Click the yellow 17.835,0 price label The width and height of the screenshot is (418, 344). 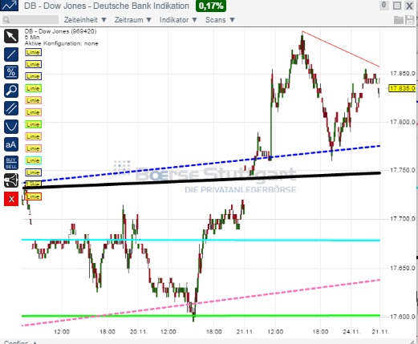(402, 88)
